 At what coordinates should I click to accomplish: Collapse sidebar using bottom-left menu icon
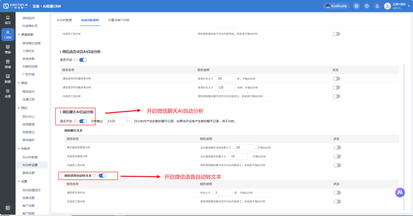click(8, 208)
